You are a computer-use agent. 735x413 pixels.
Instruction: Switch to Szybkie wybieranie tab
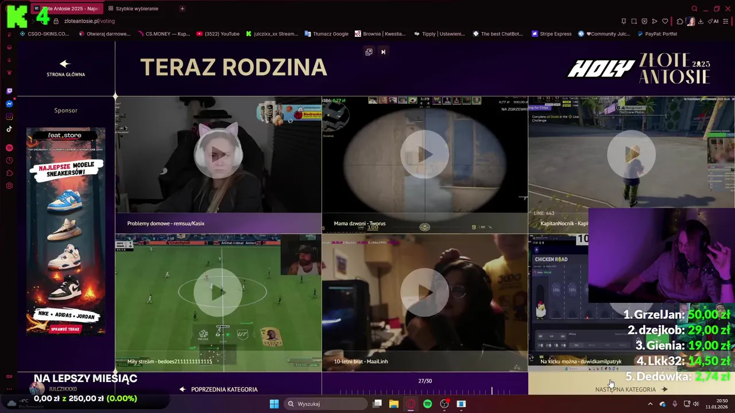click(137, 9)
